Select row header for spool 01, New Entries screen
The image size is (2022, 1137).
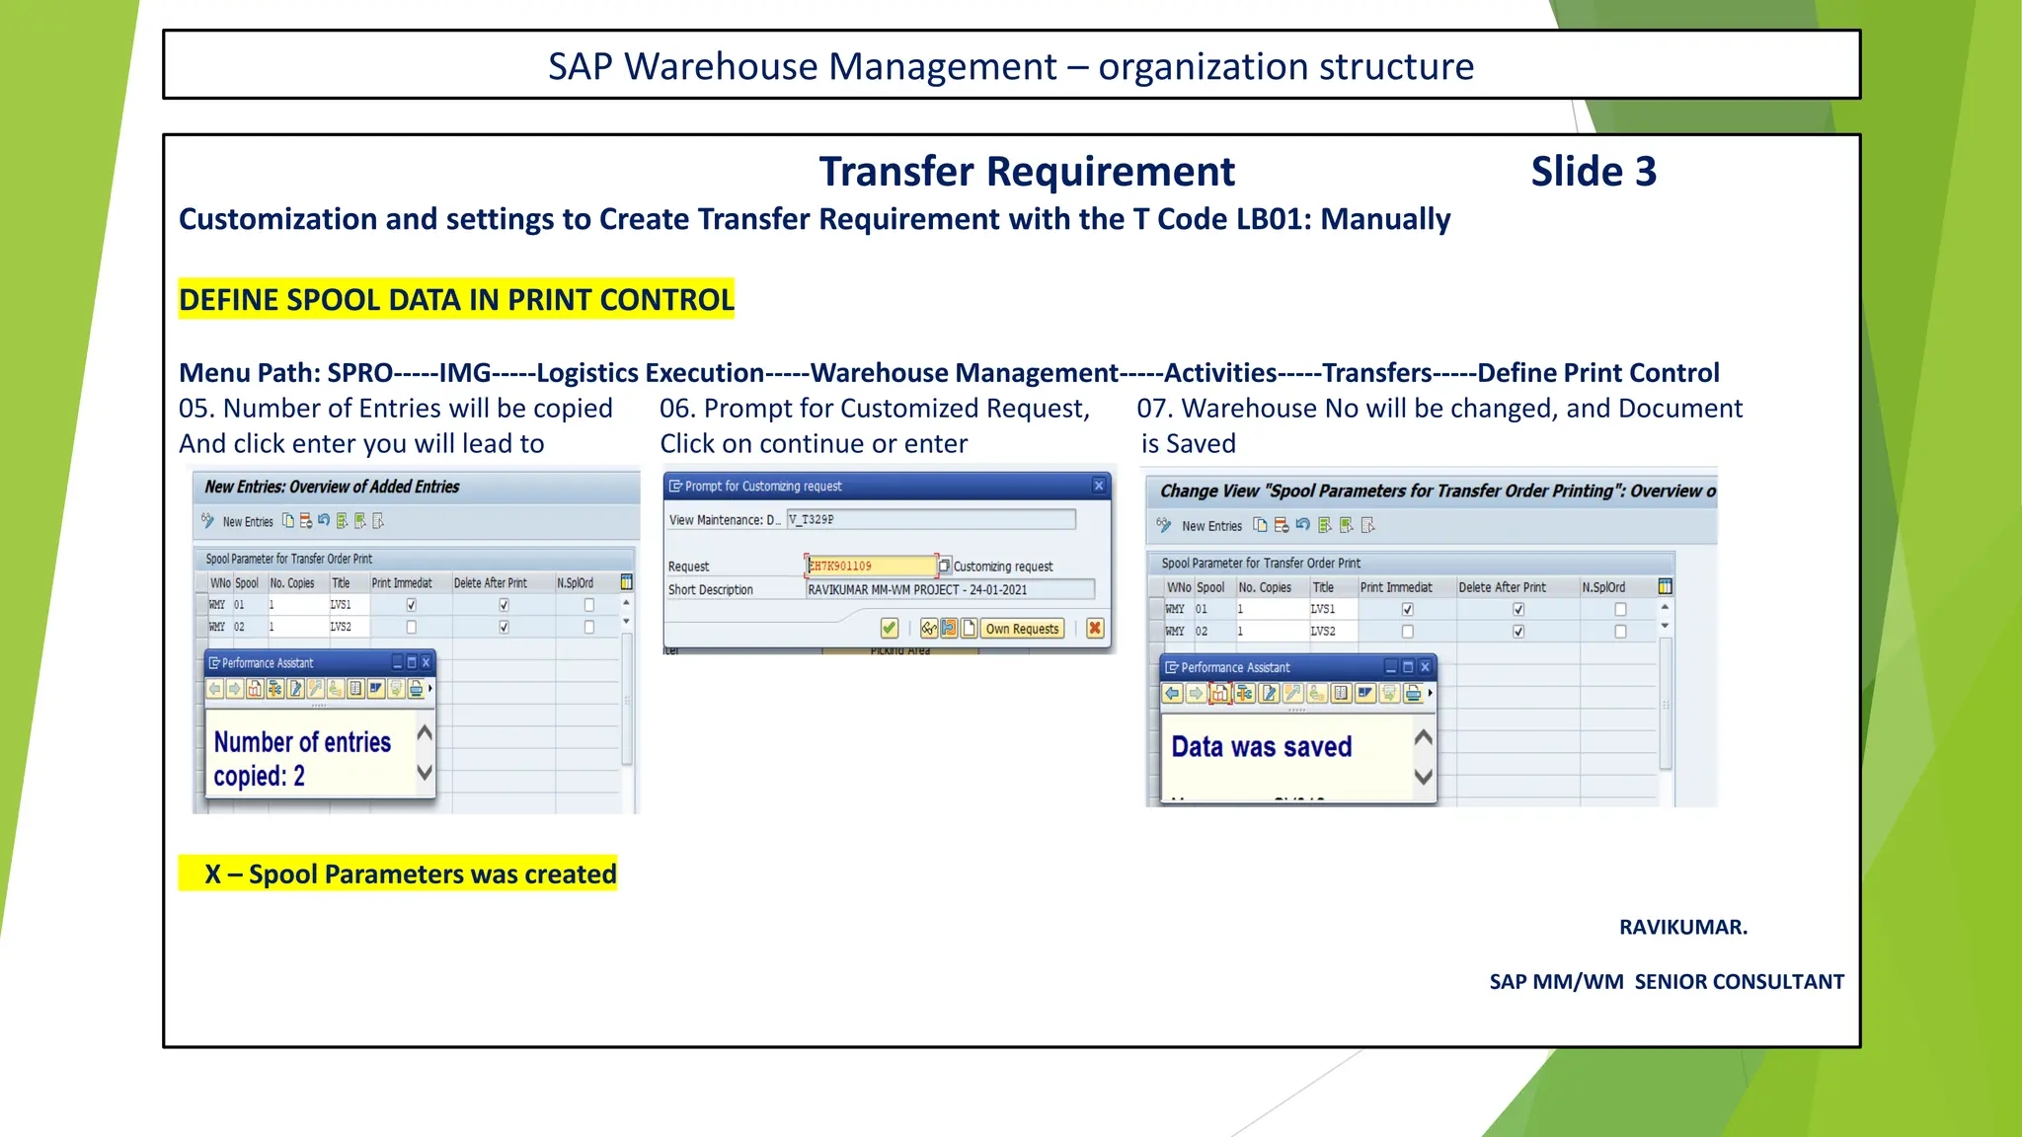(x=201, y=605)
